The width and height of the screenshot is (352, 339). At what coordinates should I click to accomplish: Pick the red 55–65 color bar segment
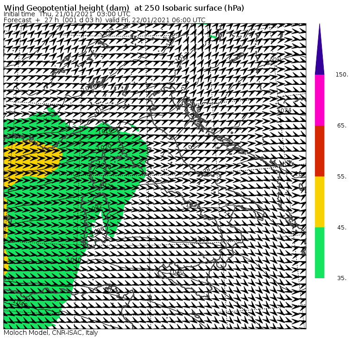click(x=320, y=151)
